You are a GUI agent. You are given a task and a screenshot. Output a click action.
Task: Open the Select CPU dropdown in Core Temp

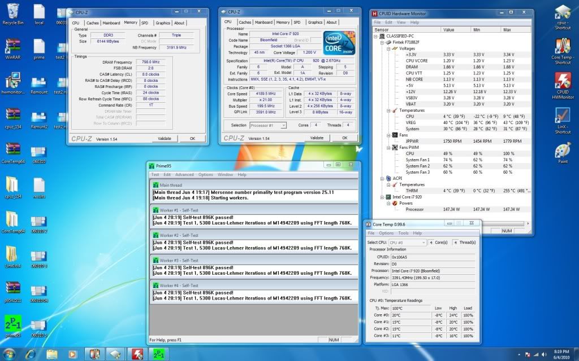pos(407,243)
